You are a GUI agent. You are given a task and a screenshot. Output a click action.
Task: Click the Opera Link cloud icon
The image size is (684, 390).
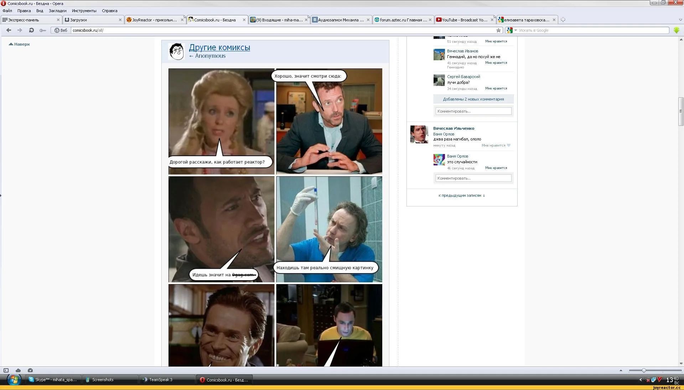18,370
